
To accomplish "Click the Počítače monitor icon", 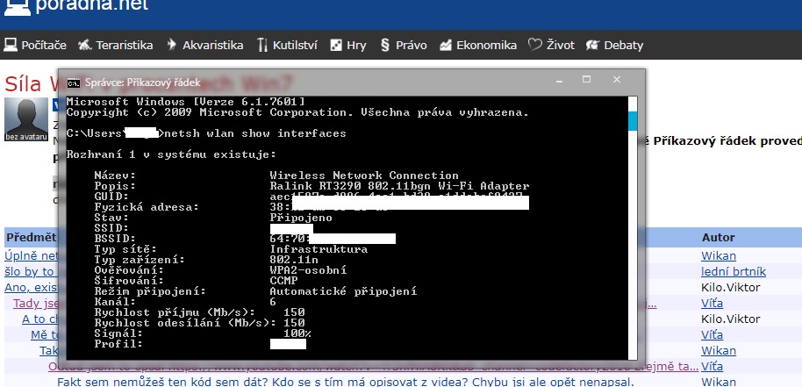I will [11, 45].
